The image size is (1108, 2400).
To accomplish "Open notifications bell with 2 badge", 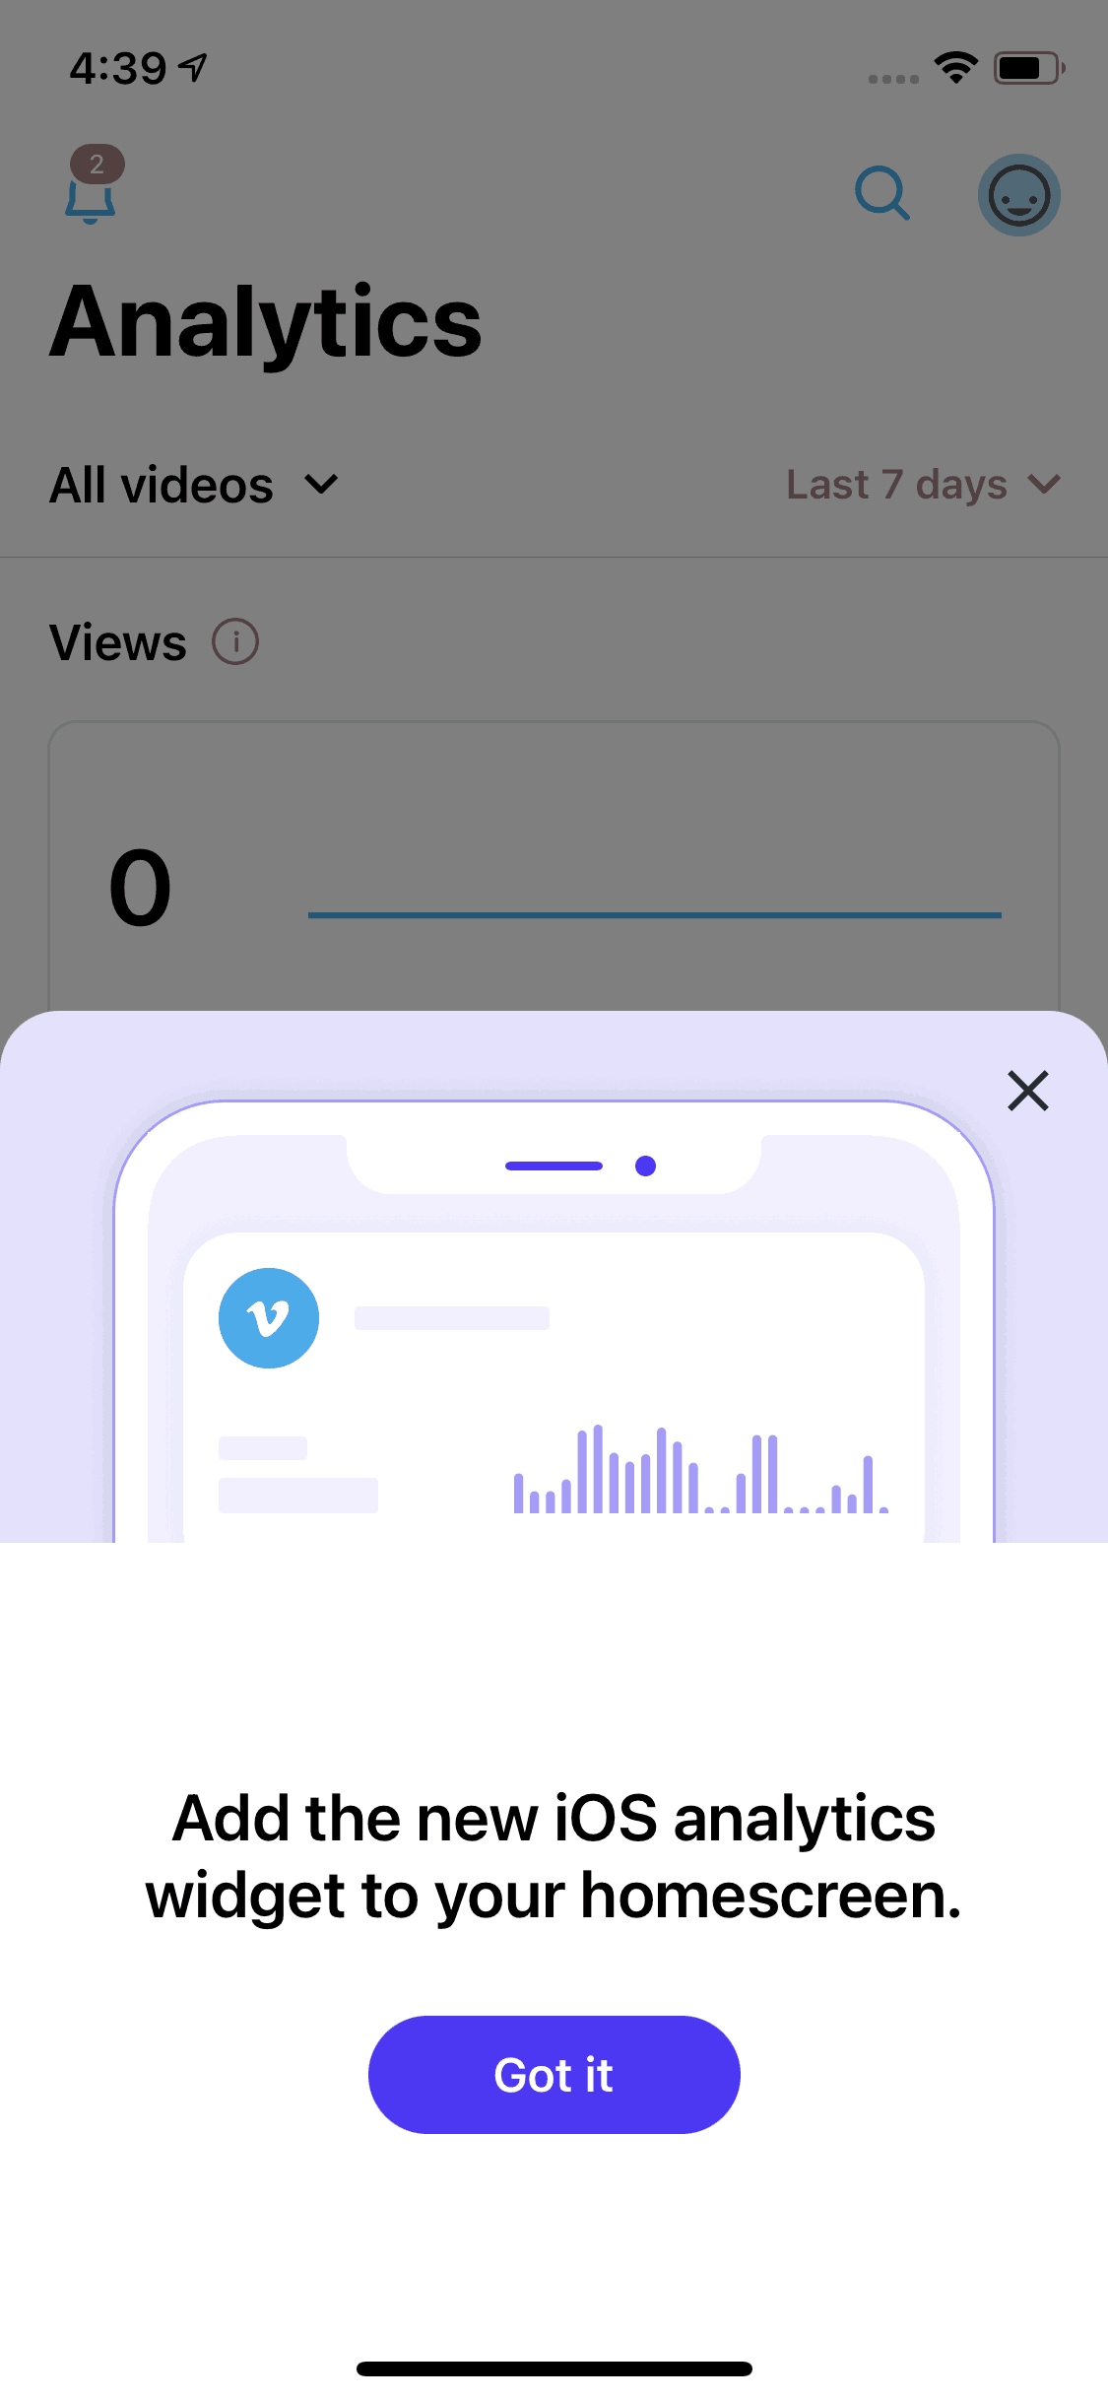I will coord(92,186).
